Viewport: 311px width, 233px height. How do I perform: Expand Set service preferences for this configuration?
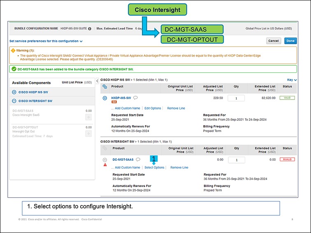click(x=46, y=41)
